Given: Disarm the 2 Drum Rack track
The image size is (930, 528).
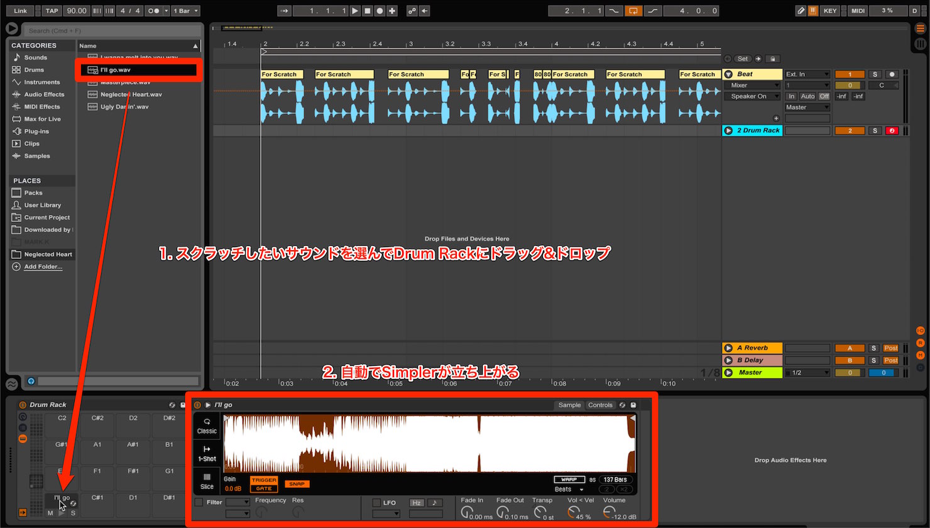Looking at the screenshot, I should pyautogui.click(x=891, y=131).
